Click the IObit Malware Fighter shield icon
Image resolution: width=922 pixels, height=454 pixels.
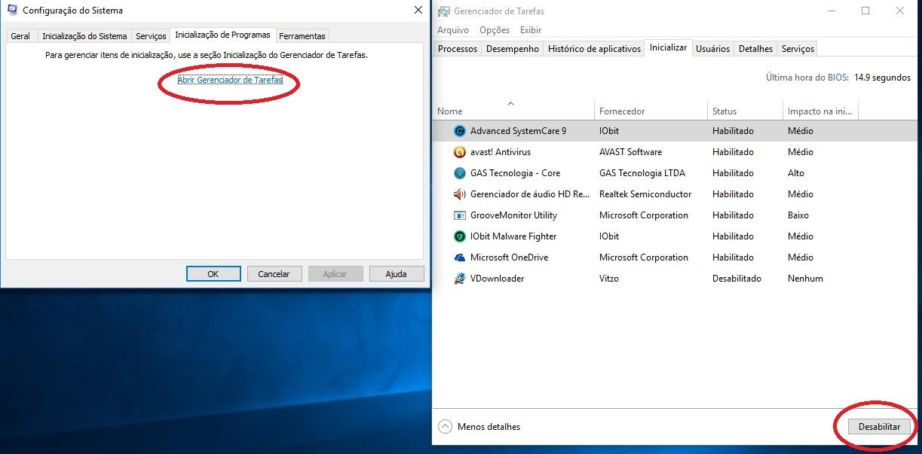point(459,236)
